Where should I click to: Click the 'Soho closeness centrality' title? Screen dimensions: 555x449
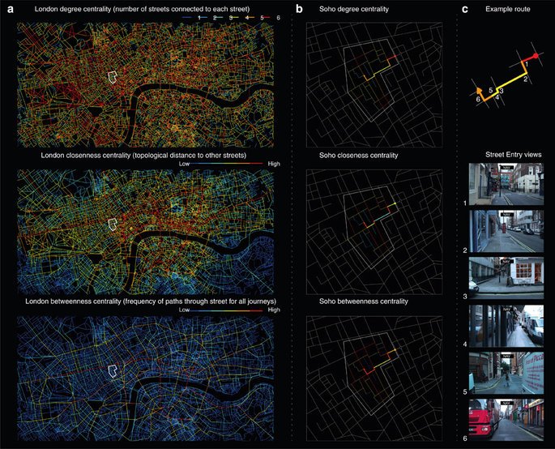click(358, 155)
